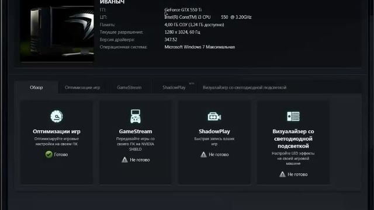The width and height of the screenshot is (374, 210).
Task: Click the 4,00 ГБ ОЗУ memory value
Action: (194, 24)
